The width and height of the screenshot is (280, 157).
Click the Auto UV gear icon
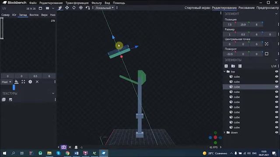pos(30,82)
